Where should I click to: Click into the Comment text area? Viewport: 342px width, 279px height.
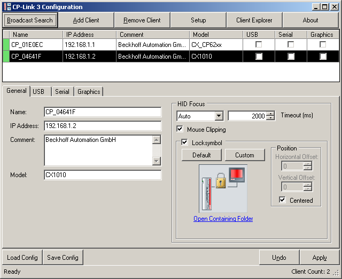pyautogui.click(x=98, y=150)
